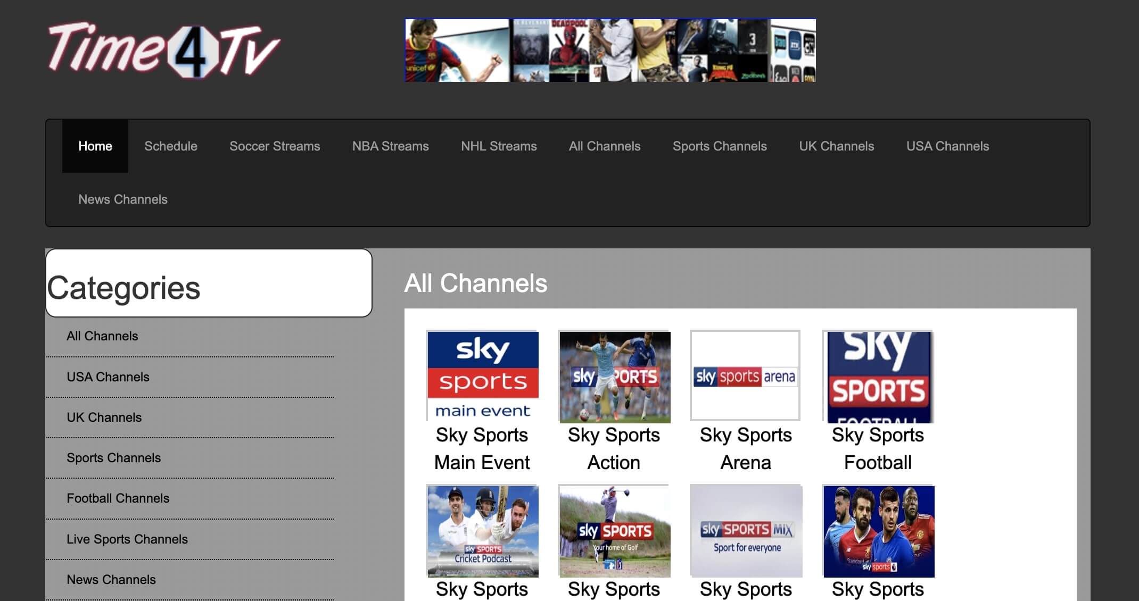
Task: Open the Sky Sports Golf thumbnail
Action: pyautogui.click(x=614, y=530)
